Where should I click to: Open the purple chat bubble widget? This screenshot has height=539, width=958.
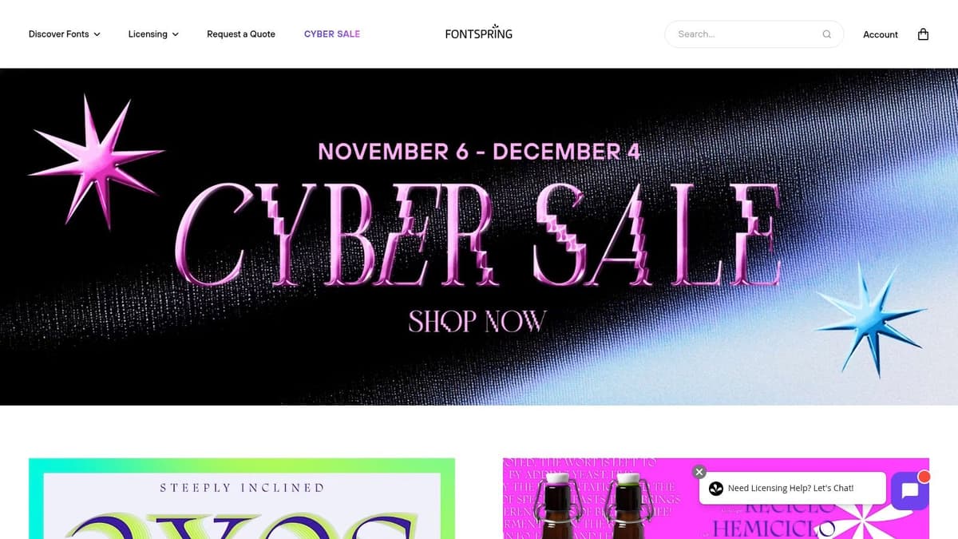pyautogui.click(x=910, y=490)
